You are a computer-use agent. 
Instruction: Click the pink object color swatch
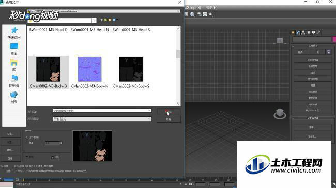coord(334,39)
